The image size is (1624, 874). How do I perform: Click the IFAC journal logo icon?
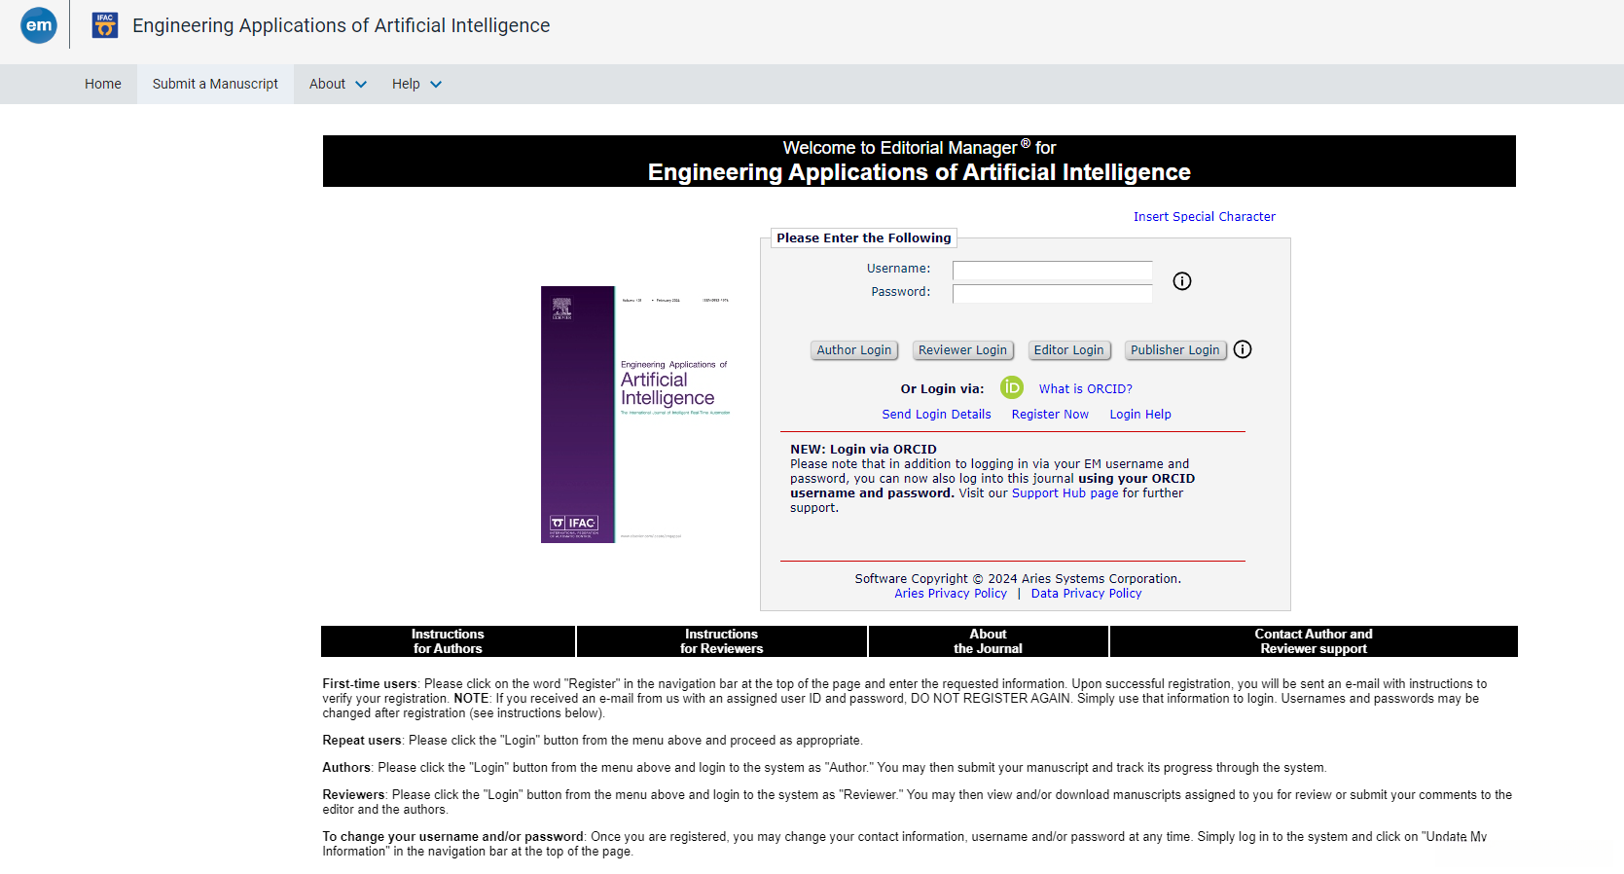click(105, 25)
